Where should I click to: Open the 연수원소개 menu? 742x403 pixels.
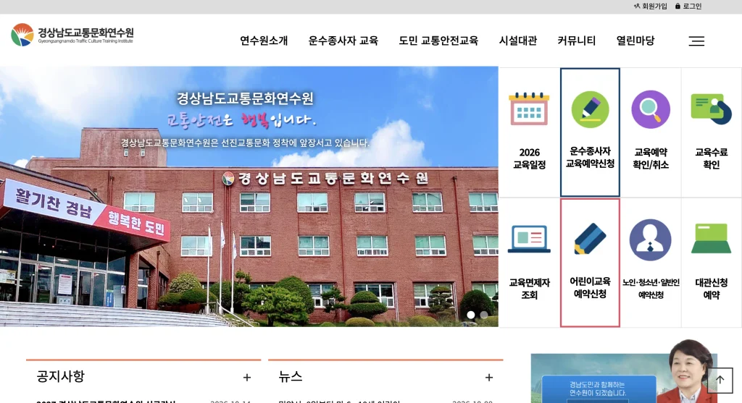point(264,41)
